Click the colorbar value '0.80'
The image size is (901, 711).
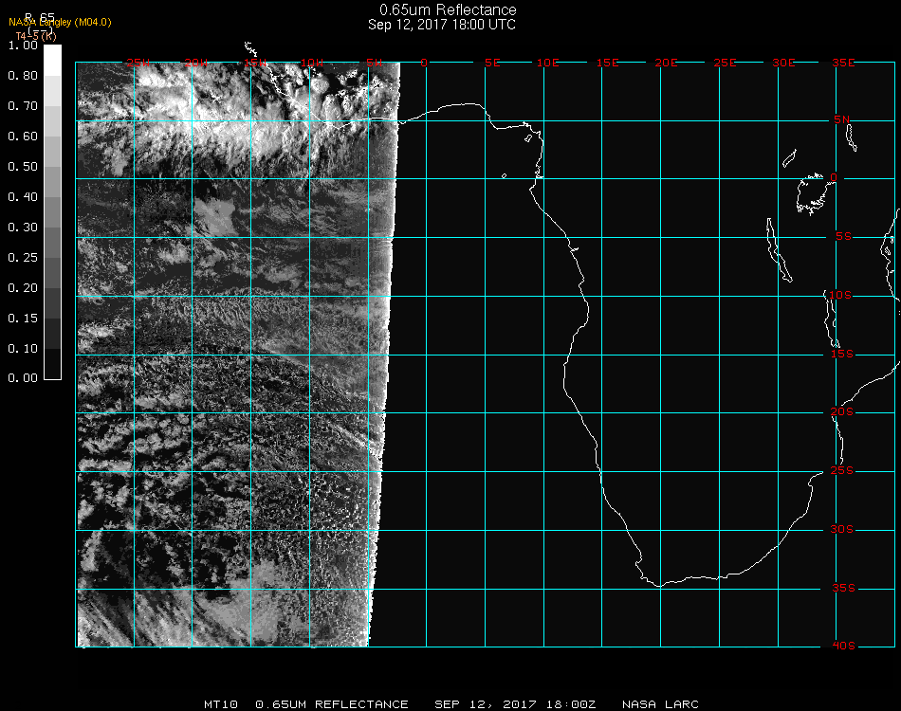pos(23,76)
